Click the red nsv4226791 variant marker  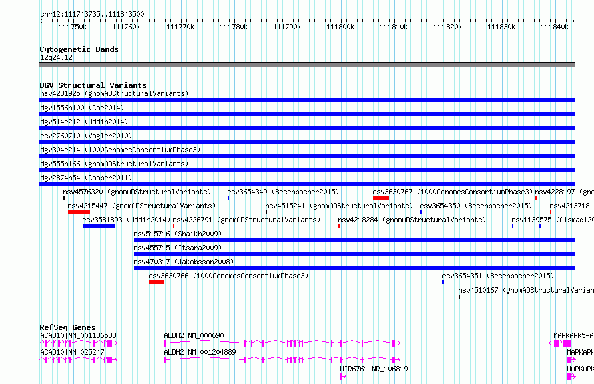(x=174, y=226)
